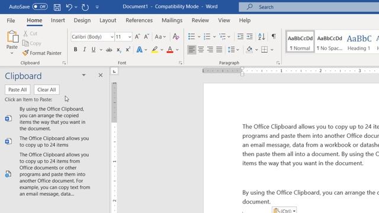379x213 pixels.
Task: Align text right
Action: 210,50
